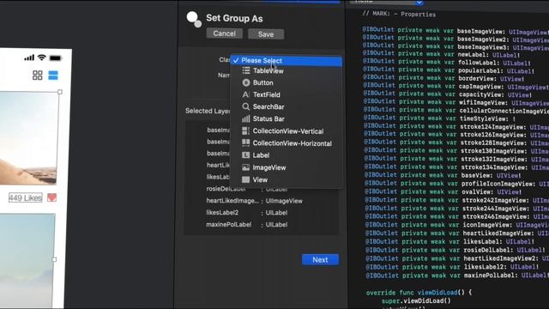
Task: Click the desert photo in mockup
Action: coord(28,138)
